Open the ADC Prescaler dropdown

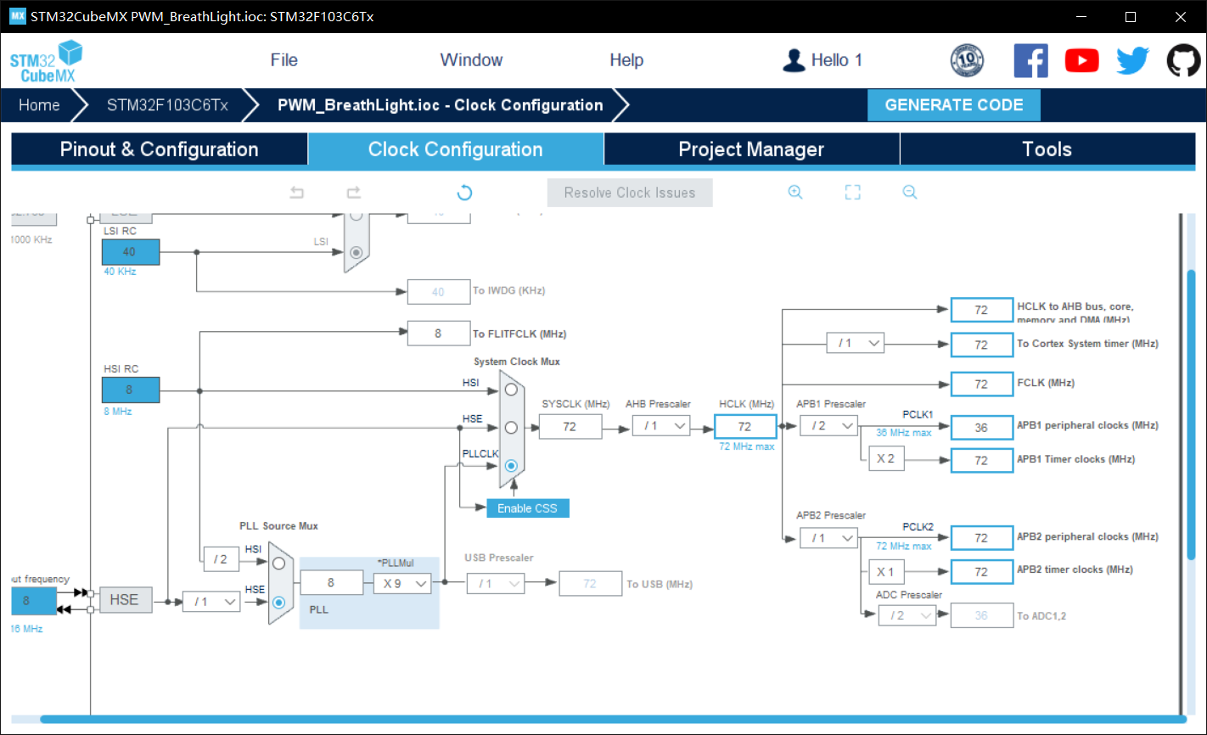coord(907,615)
